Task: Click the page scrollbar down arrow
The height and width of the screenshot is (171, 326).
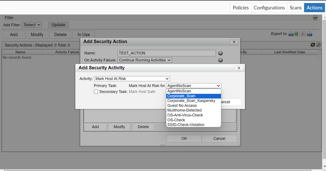Action: 324,167
